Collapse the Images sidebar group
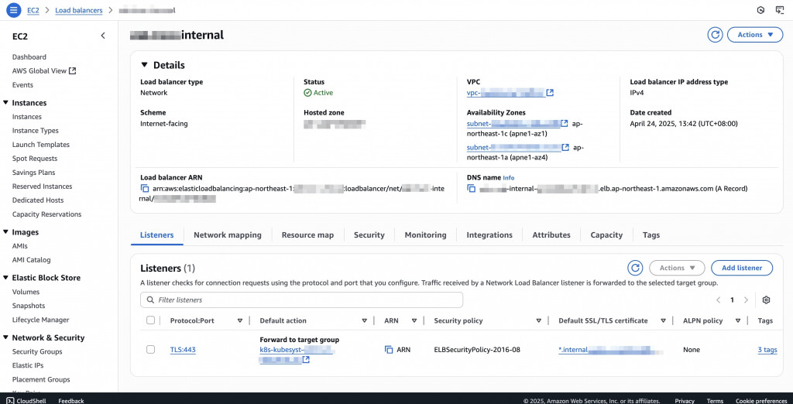This screenshot has width=793, height=404. click(x=5, y=232)
